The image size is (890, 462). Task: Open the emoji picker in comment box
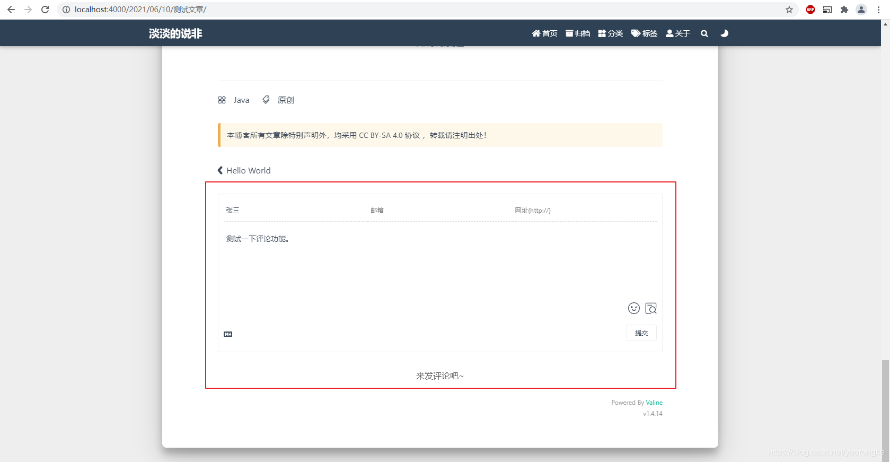point(634,308)
